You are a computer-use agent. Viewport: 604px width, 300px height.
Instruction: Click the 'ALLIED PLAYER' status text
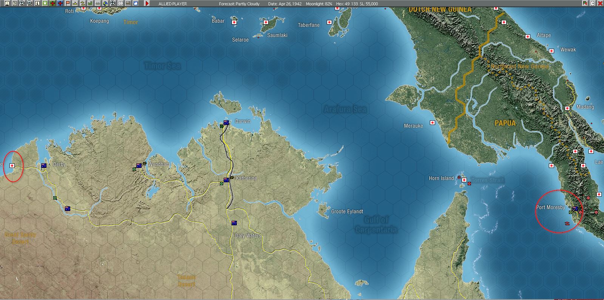click(173, 4)
